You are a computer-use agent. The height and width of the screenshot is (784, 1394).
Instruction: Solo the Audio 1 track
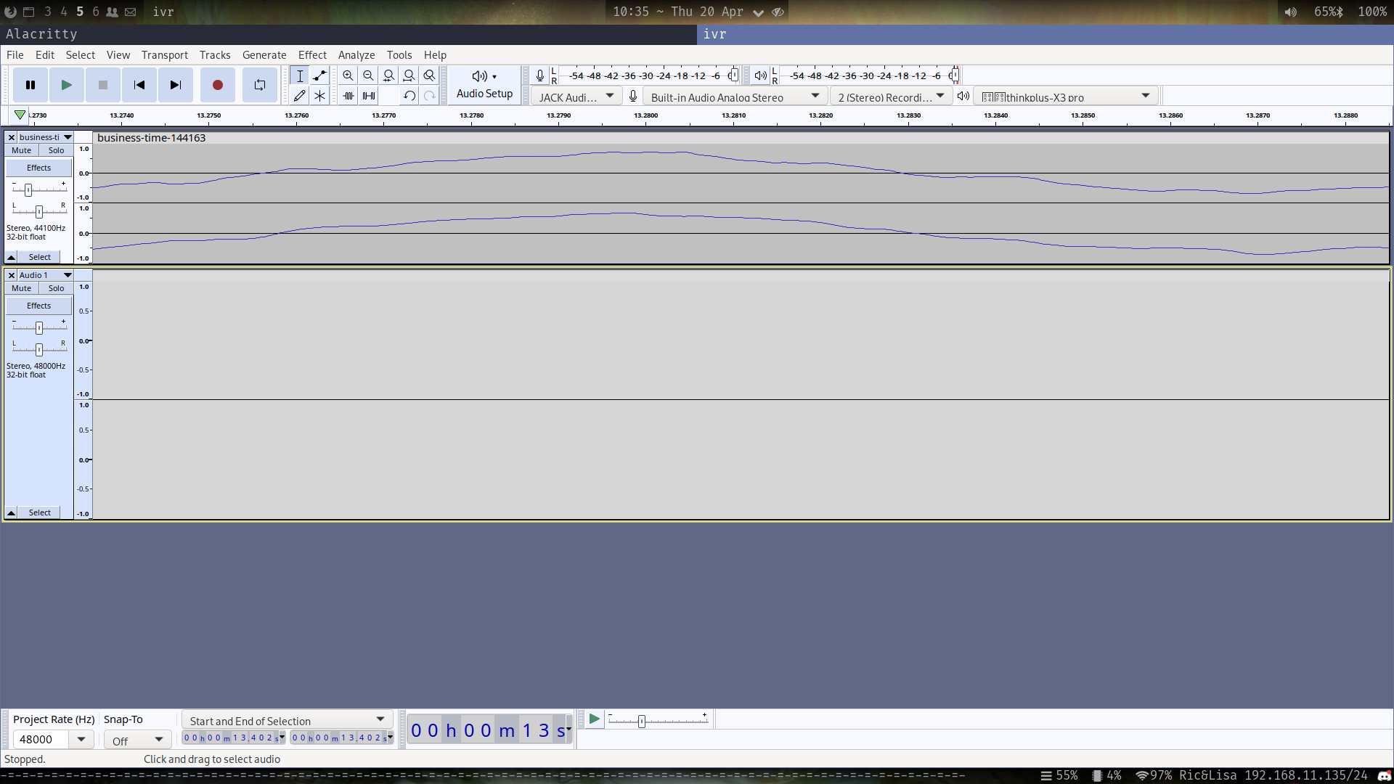point(56,288)
